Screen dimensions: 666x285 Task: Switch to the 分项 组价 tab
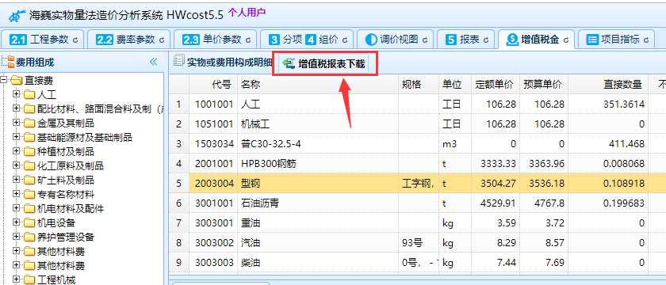click(307, 40)
